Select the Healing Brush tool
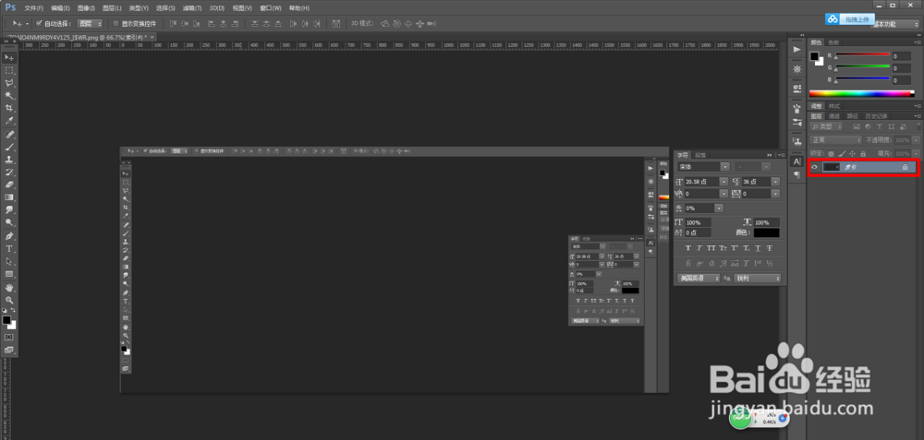The height and width of the screenshot is (440, 924). pyautogui.click(x=9, y=135)
